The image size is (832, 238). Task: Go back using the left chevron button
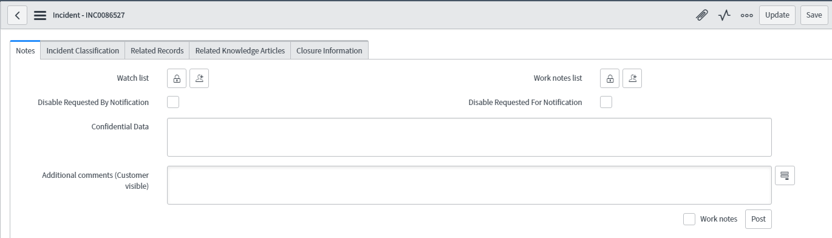[x=17, y=15]
